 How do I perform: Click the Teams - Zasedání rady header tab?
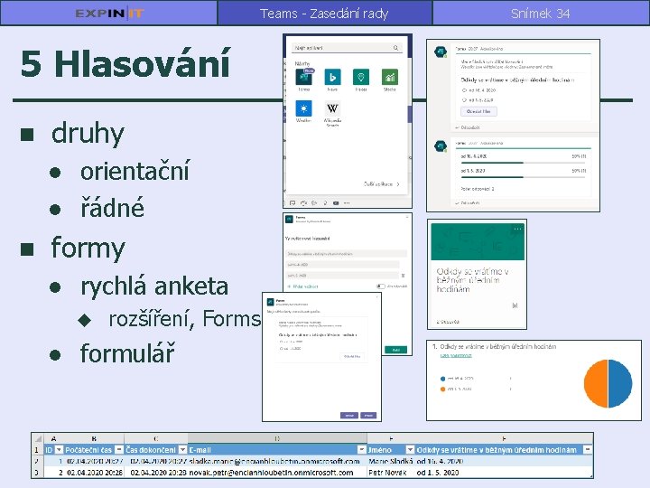tap(325, 14)
